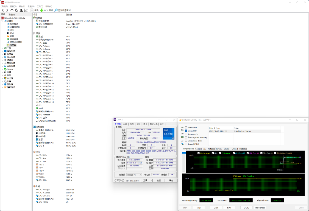
Task: Enable Stress cache checkbox
Action: 186,134
